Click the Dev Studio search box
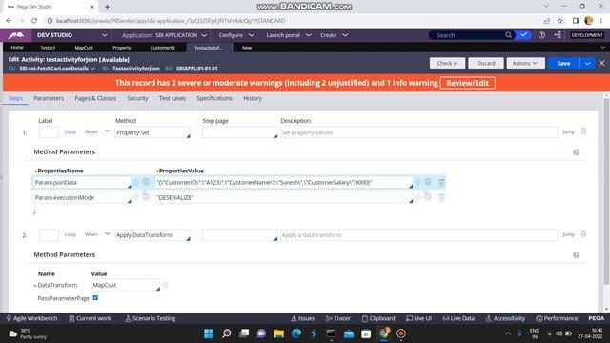Screen dimensions: 610x343 (x=469, y=35)
